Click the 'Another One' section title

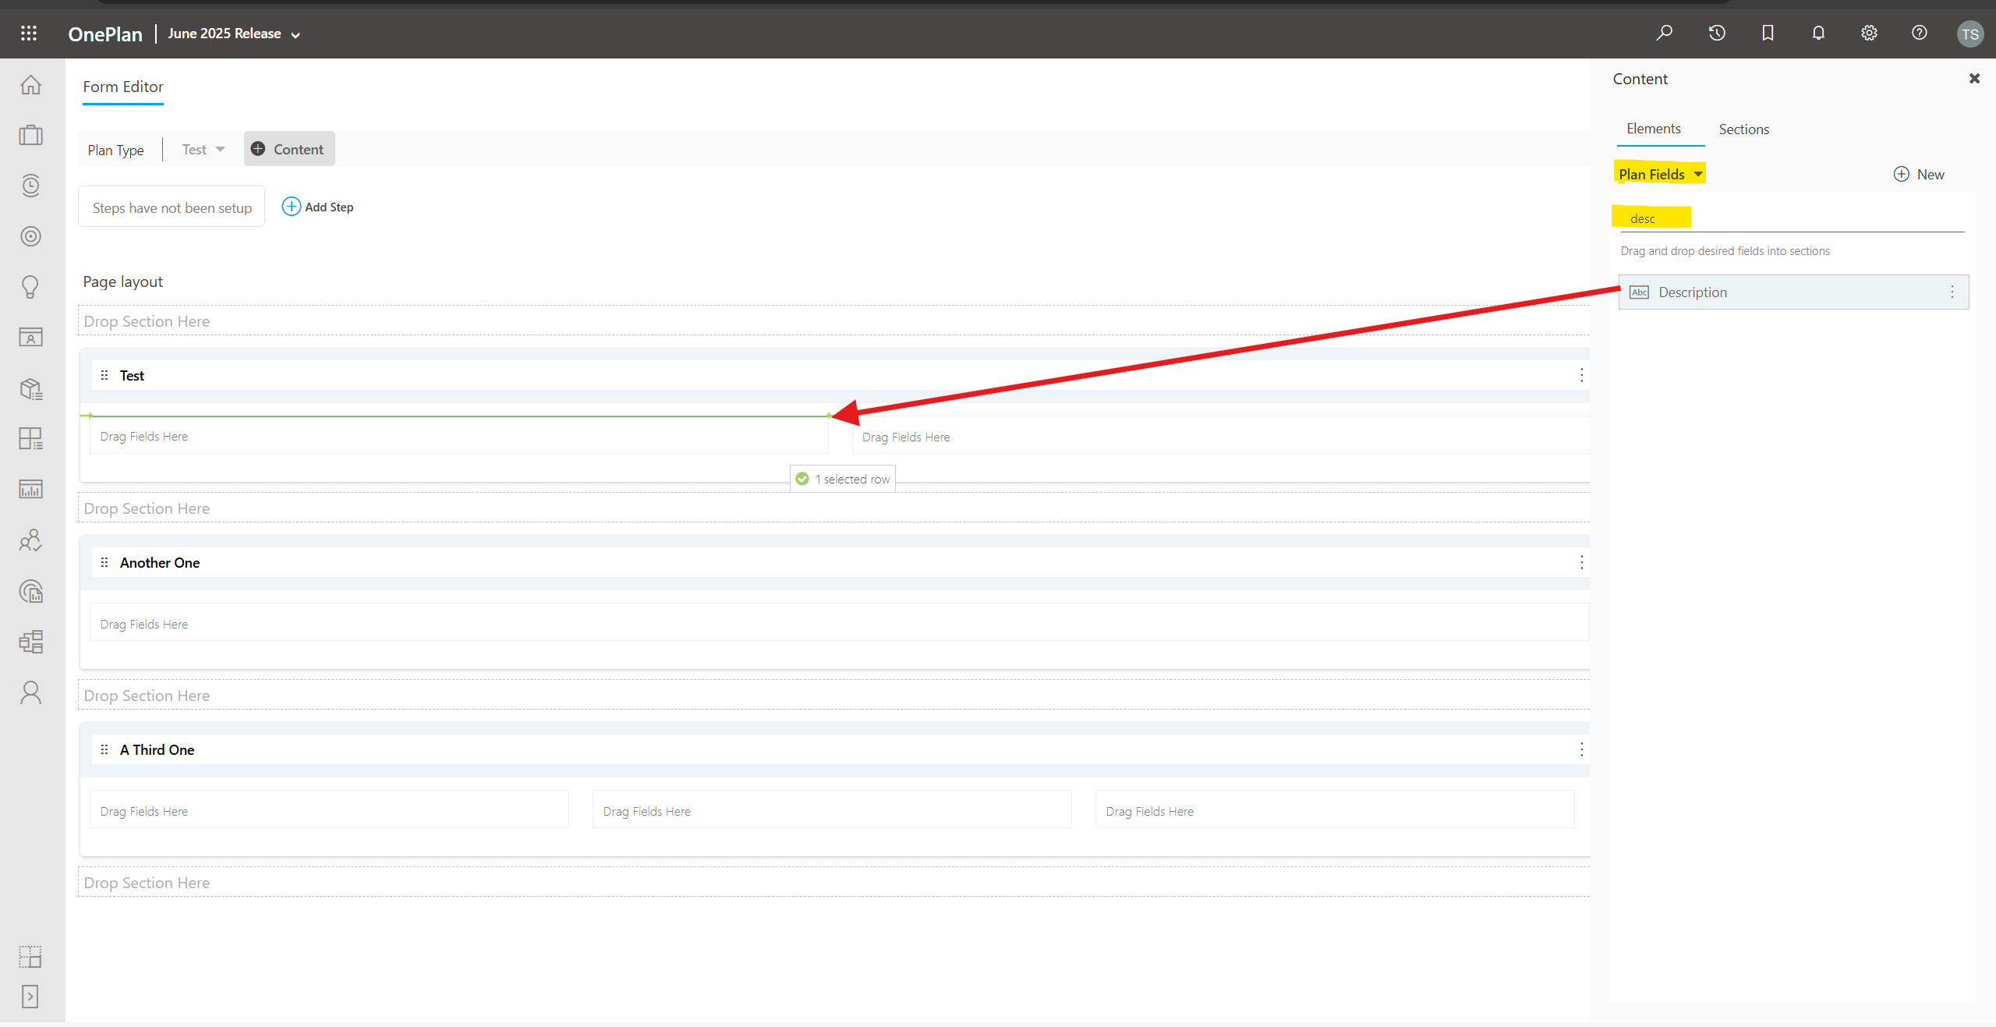160,562
